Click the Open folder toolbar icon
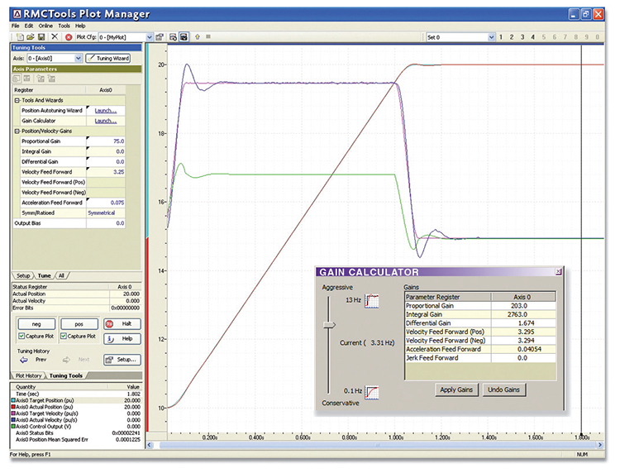620x473 pixels. [30, 37]
